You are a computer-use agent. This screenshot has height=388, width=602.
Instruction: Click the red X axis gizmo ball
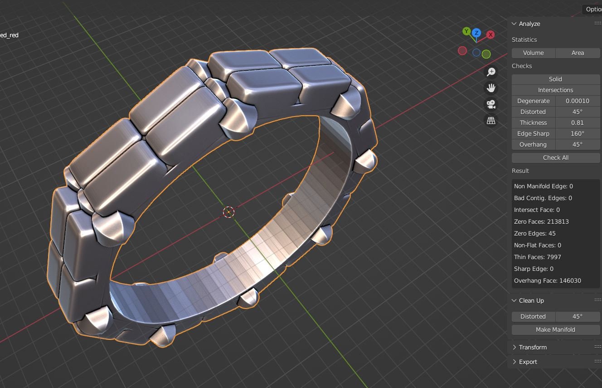point(490,35)
